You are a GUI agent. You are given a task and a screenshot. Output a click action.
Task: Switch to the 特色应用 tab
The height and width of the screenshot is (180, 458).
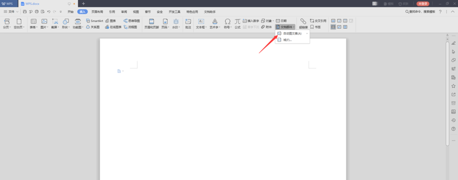pyautogui.click(x=192, y=12)
